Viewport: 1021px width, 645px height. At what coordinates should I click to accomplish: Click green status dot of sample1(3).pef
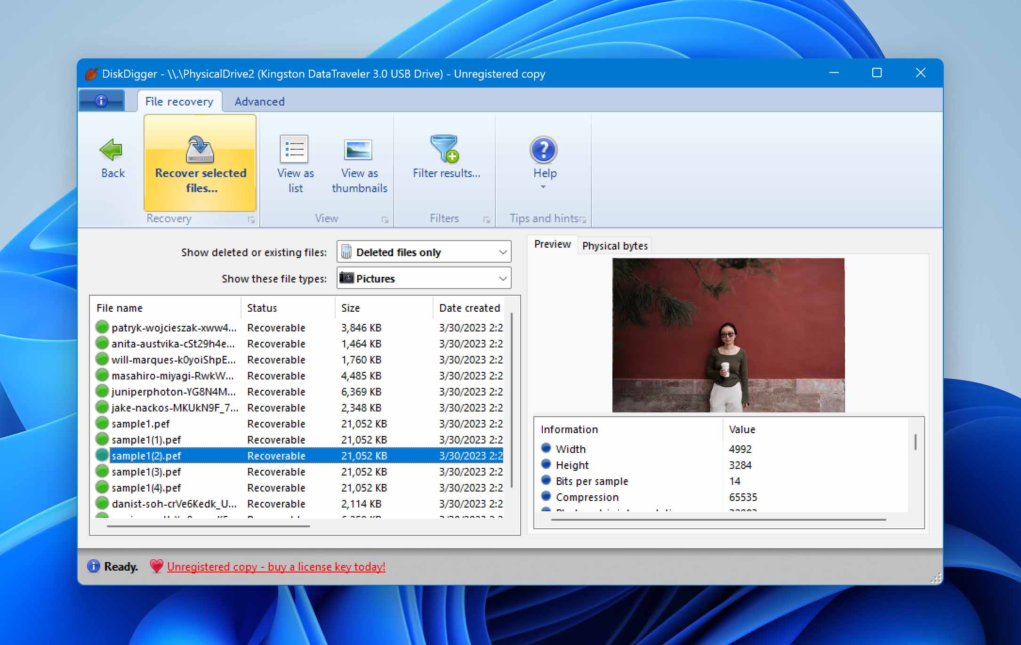[102, 471]
